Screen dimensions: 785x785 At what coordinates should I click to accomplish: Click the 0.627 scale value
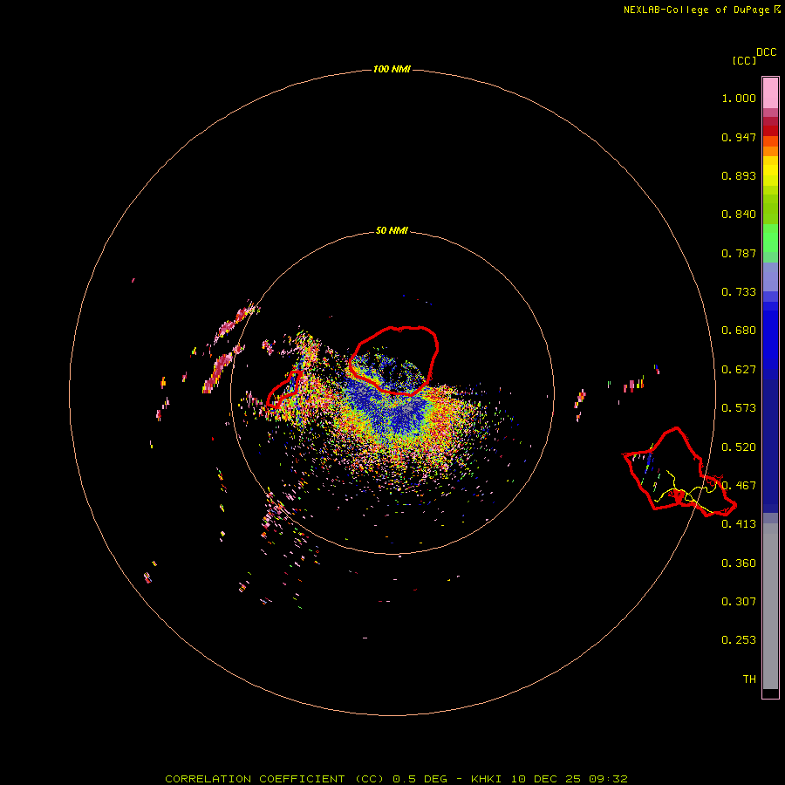739,370
